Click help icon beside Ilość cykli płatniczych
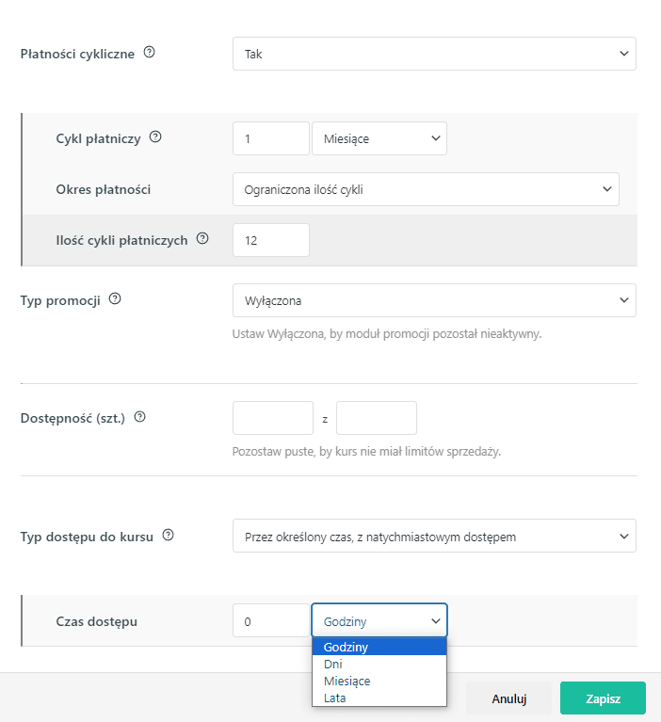Image resolution: width=661 pixels, height=722 pixels. pyautogui.click(x=202, y=238)
